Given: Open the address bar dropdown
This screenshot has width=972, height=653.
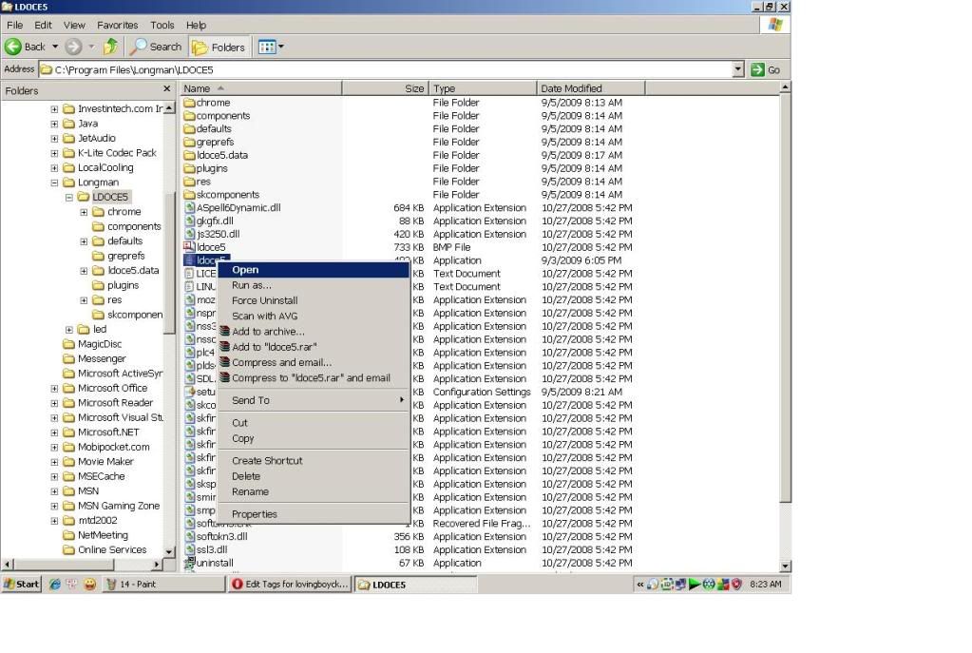Looking at the screenshot, I should [737, 69].
